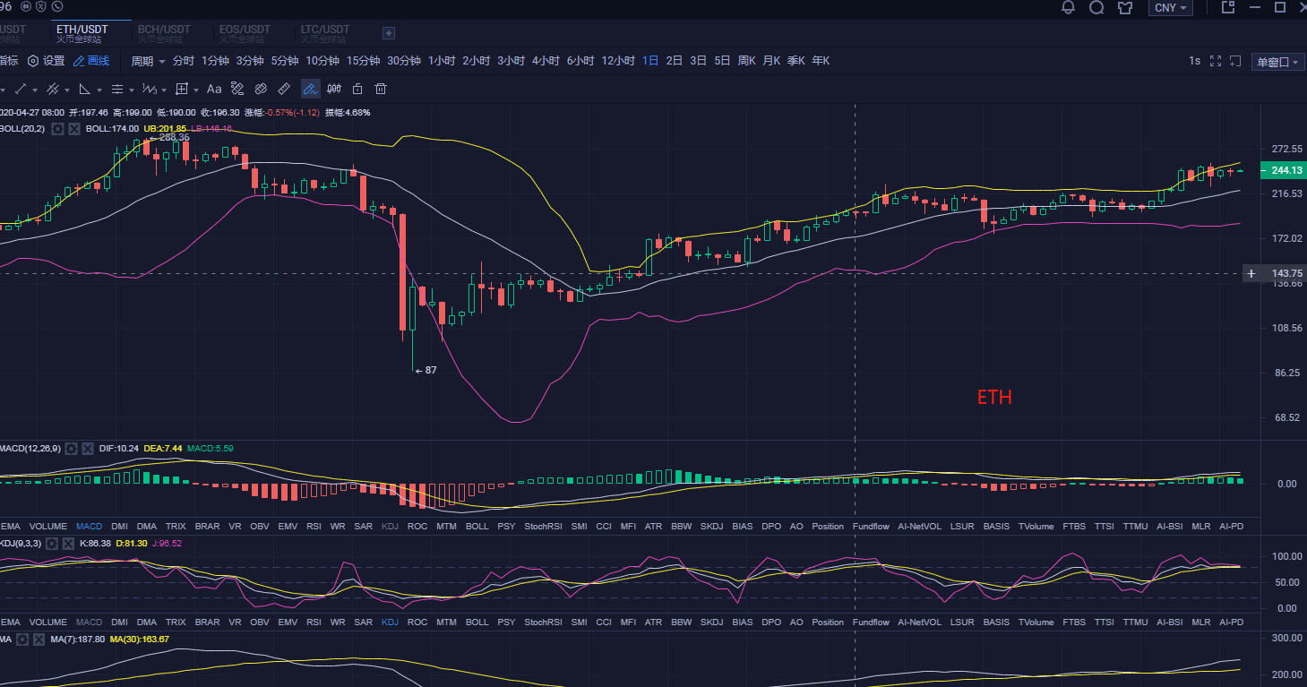Click the pattern drawing icon after Aa
The width and height of the screenshot is (1307, 687).
coord(237,89)
